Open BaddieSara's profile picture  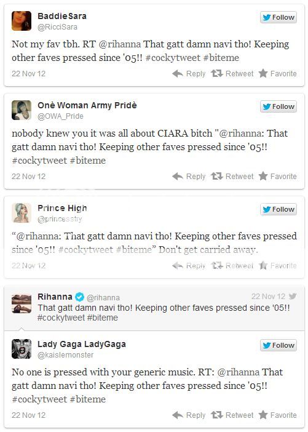click(22, 21)
